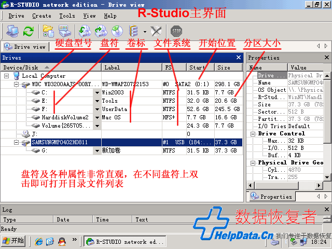Select the Drive view tab

click(25, 47)
